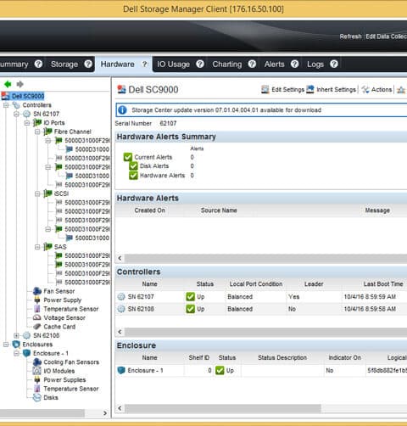The width and height of the screenshot is (407, 426).
Task: Open help icon beside Hardware tab
Action: [x=144, y=64]
